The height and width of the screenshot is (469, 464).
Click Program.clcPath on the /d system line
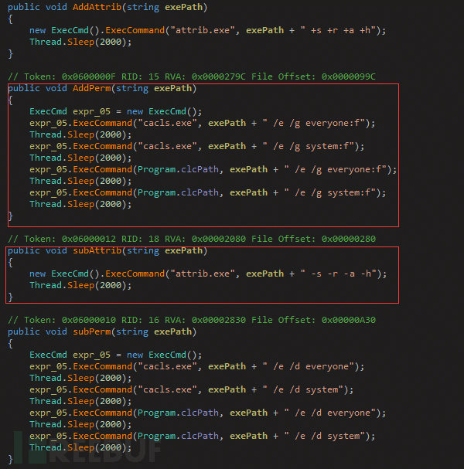[x=178, y=436]
